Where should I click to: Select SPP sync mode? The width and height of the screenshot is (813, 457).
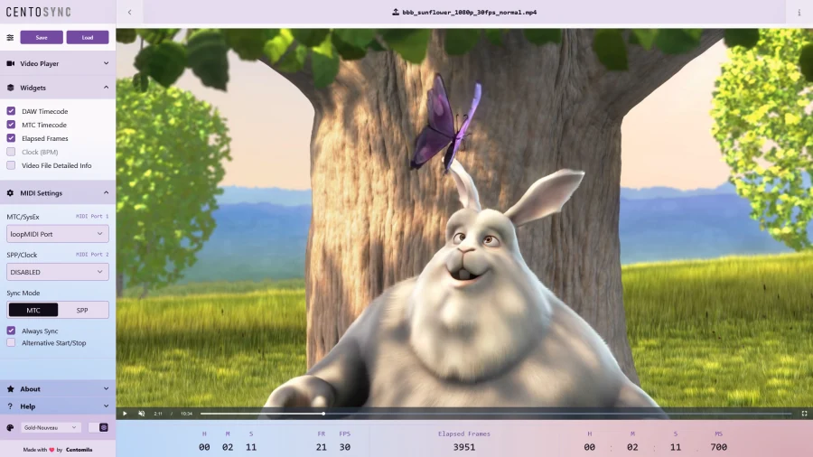[x=82, y=310]
